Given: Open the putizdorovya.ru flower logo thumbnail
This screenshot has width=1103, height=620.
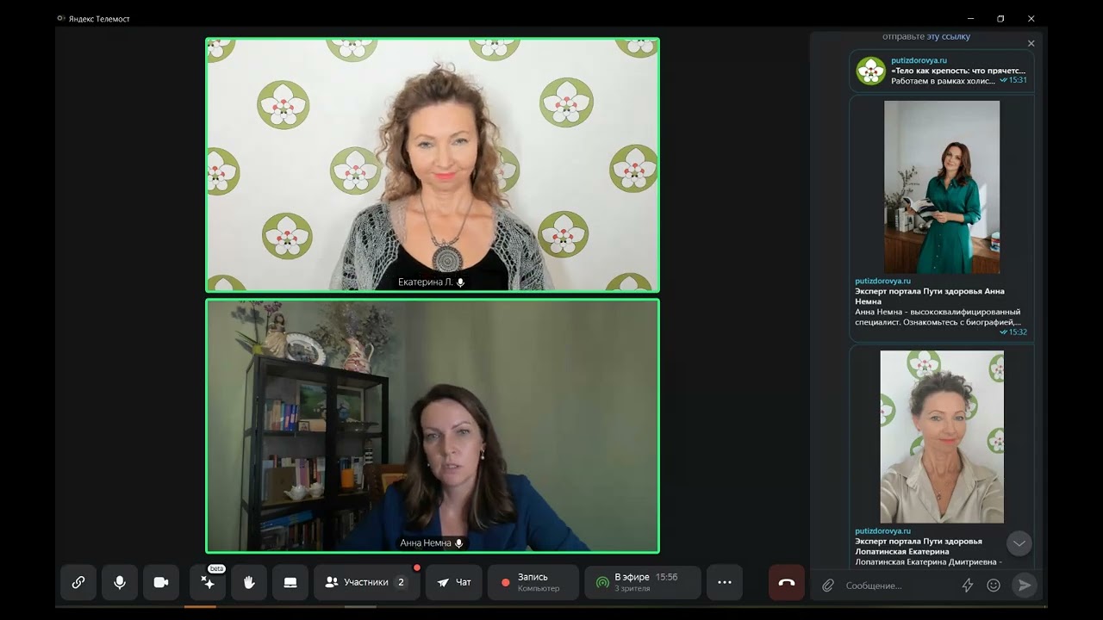Looking at the screenshot, I should (871, 71).
